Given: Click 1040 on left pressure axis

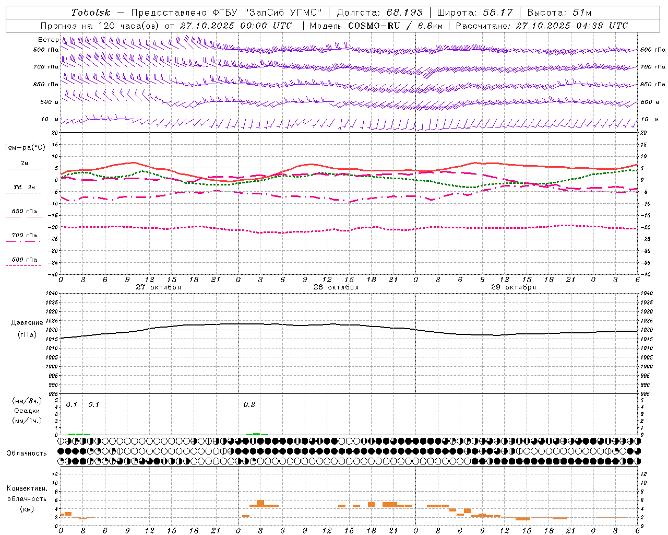Looking at the screenshot, I should tap(52, 294).
